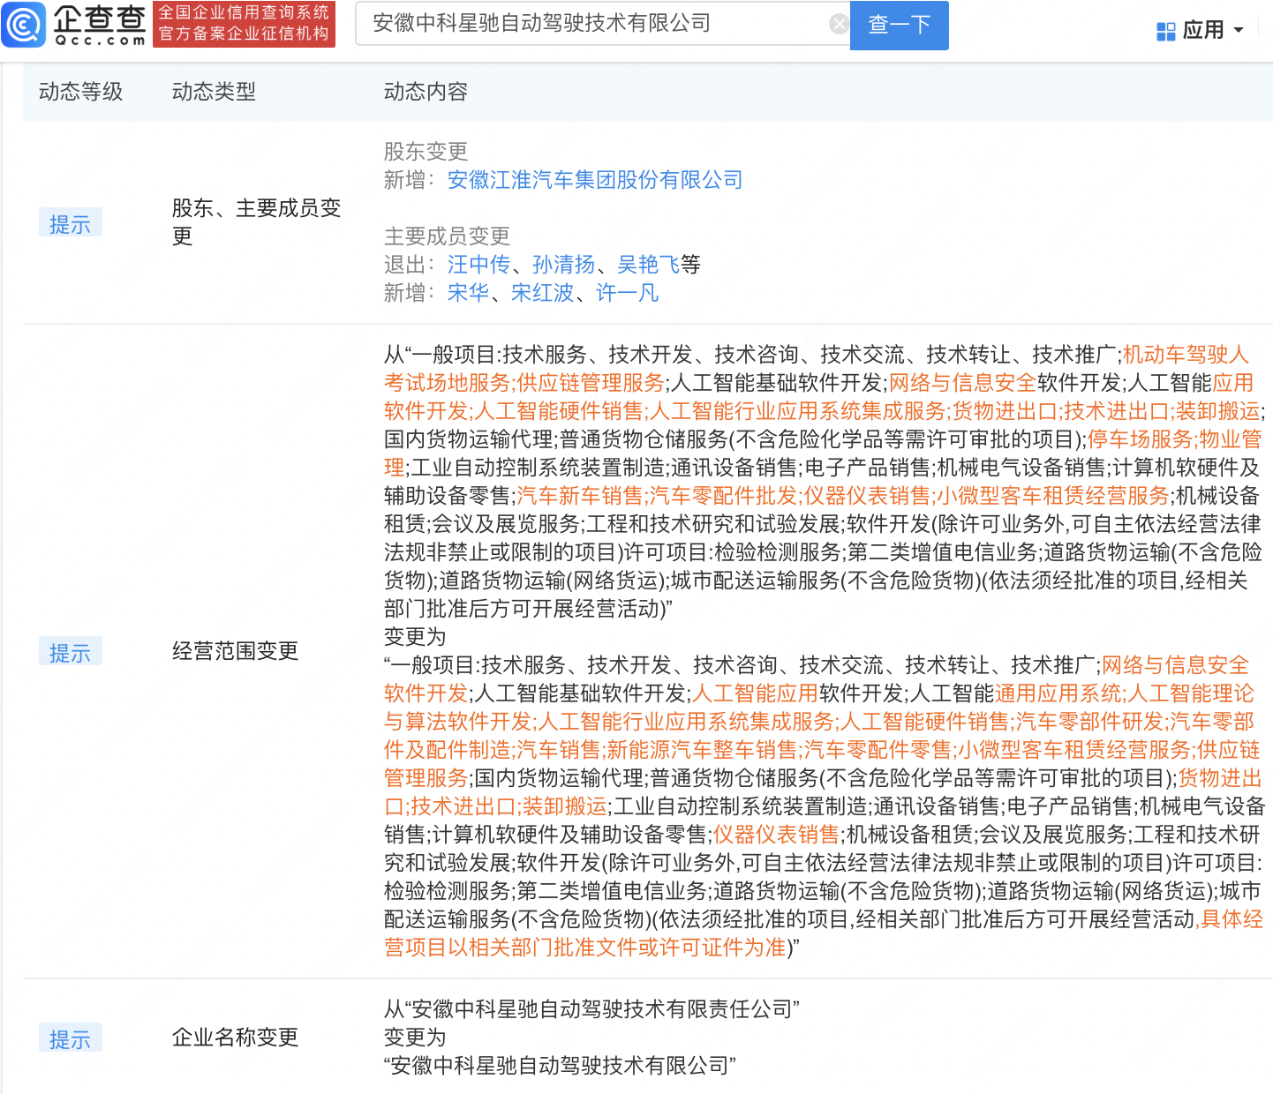
Task: Click the 动态类型 column header
Action: (214, 92)
